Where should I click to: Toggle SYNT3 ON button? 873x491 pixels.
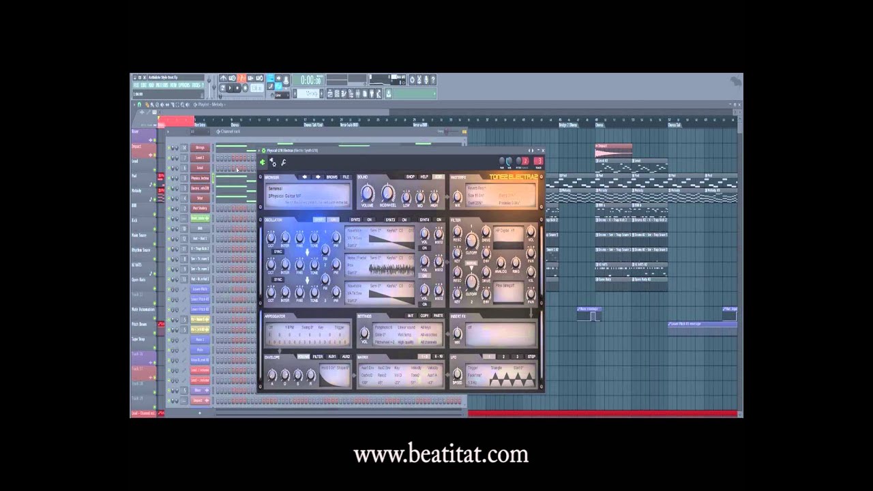pos(404,220)
